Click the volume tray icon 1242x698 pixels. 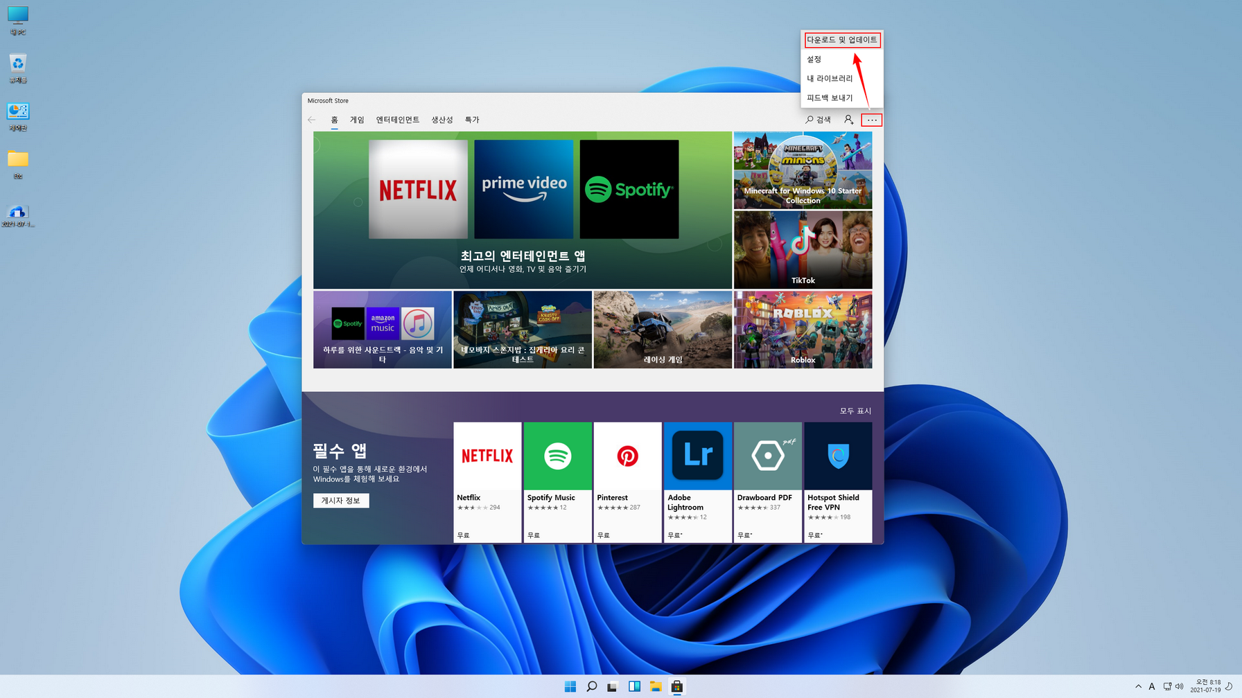point(1179,687)
